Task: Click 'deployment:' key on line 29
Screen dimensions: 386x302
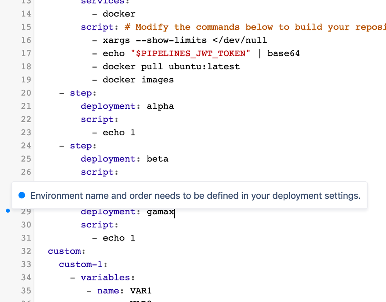Action: click(111, 212)
